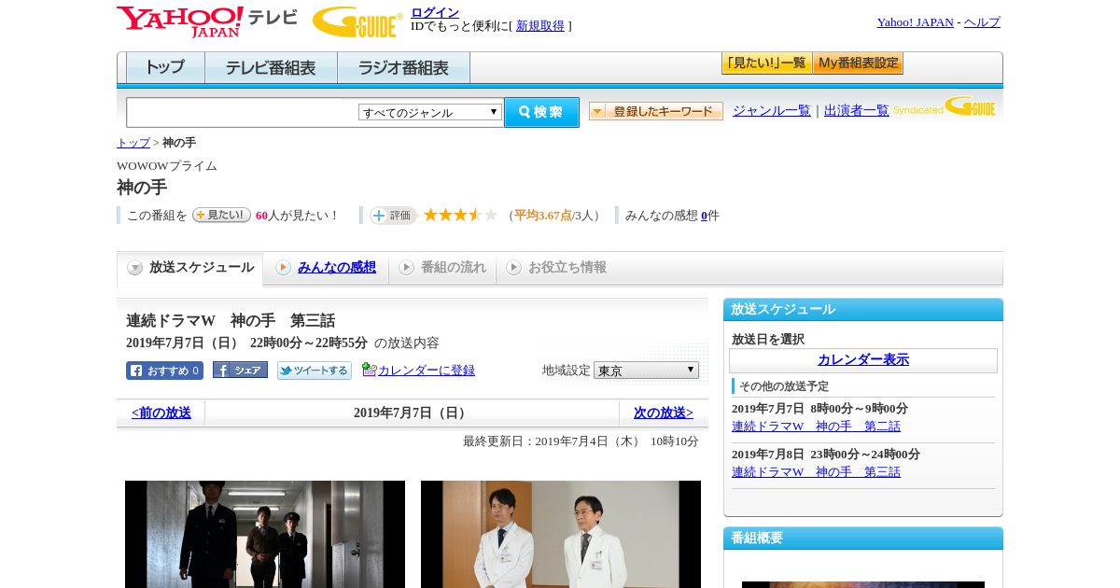Open the 地域設定 東京 dropdown
This screenshot has height=588, width=1120.
[646, 371]
